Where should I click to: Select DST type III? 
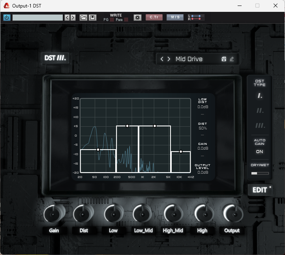(x=260, y=126)
